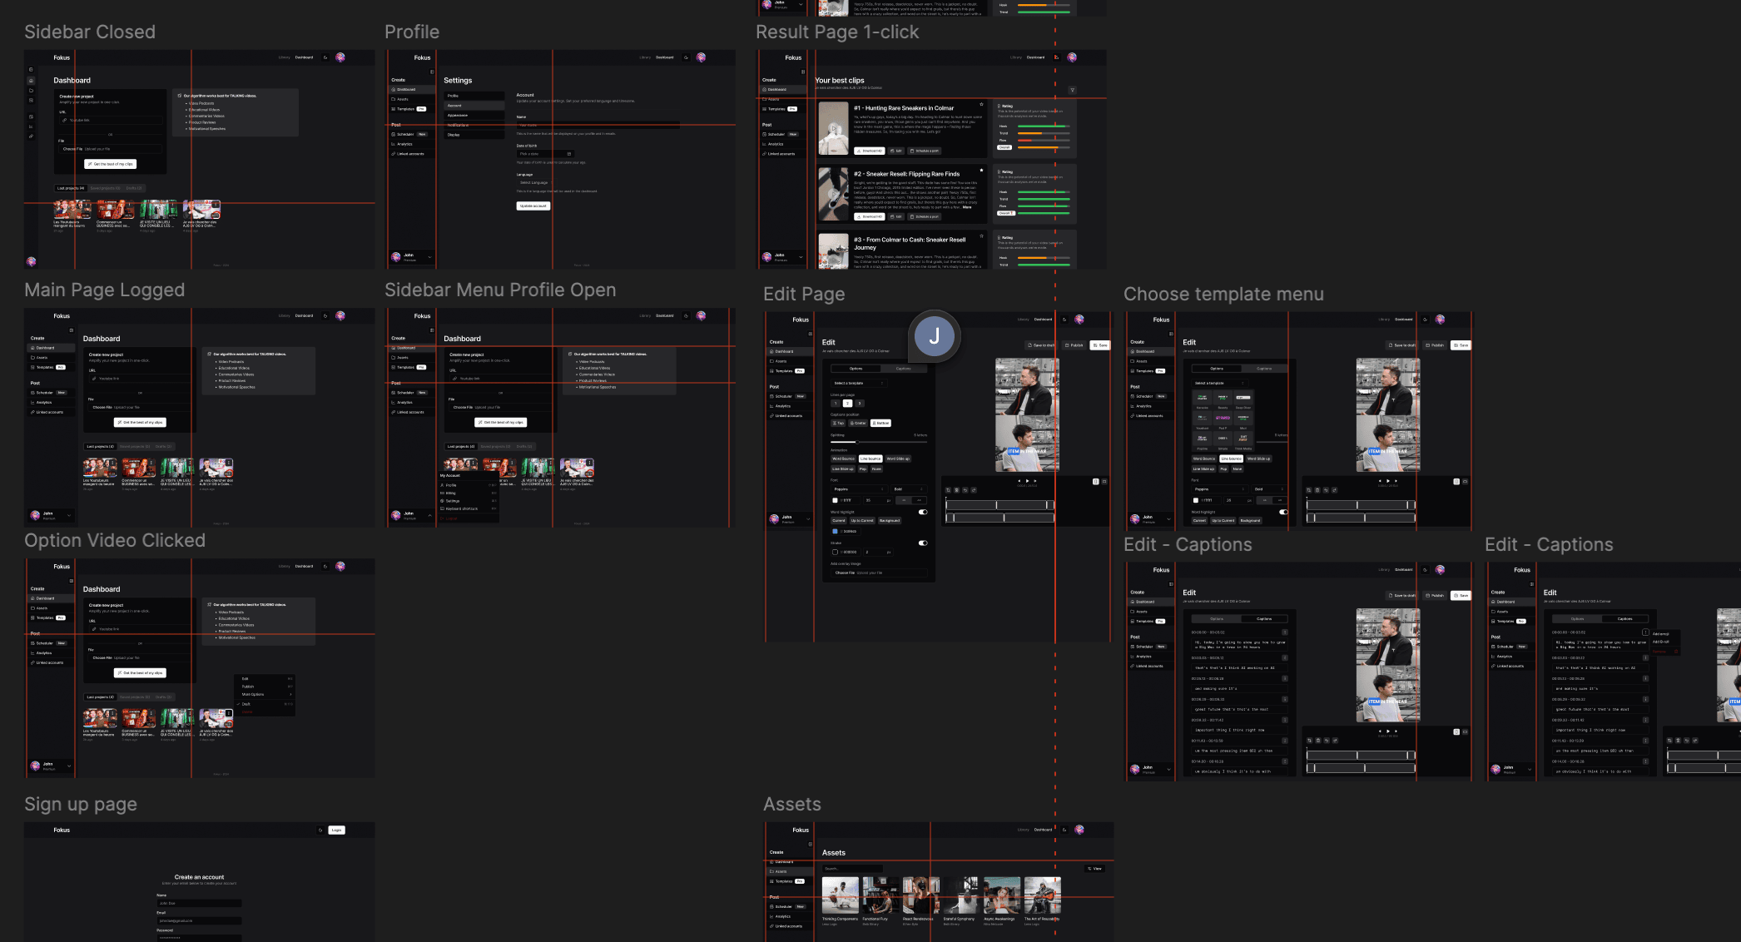Open Saved projects tab in Main Page Logged

[135, 447]
